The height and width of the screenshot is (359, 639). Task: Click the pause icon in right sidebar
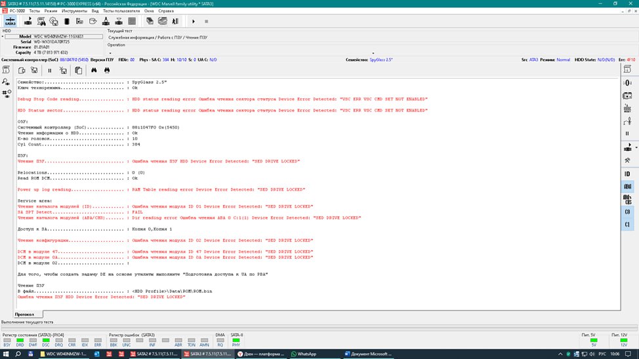coord(627,134)
